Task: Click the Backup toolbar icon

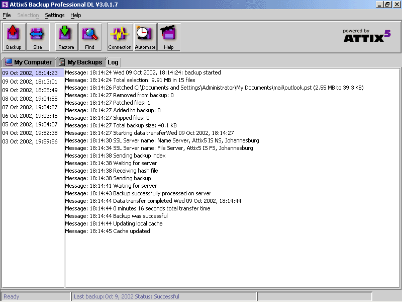Action: point(14,37)
